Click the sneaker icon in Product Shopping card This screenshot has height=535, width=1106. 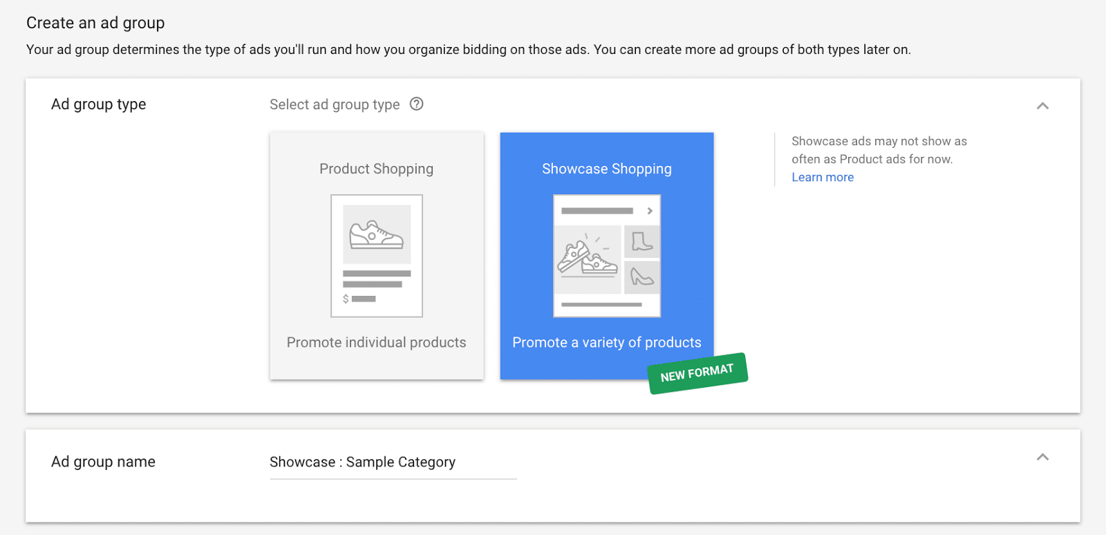(x=376, y=235)
